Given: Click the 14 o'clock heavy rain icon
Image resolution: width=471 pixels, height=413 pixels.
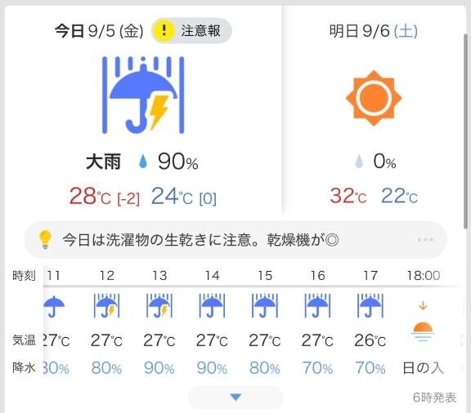Looking at the screenshot, I should (212, 305).
